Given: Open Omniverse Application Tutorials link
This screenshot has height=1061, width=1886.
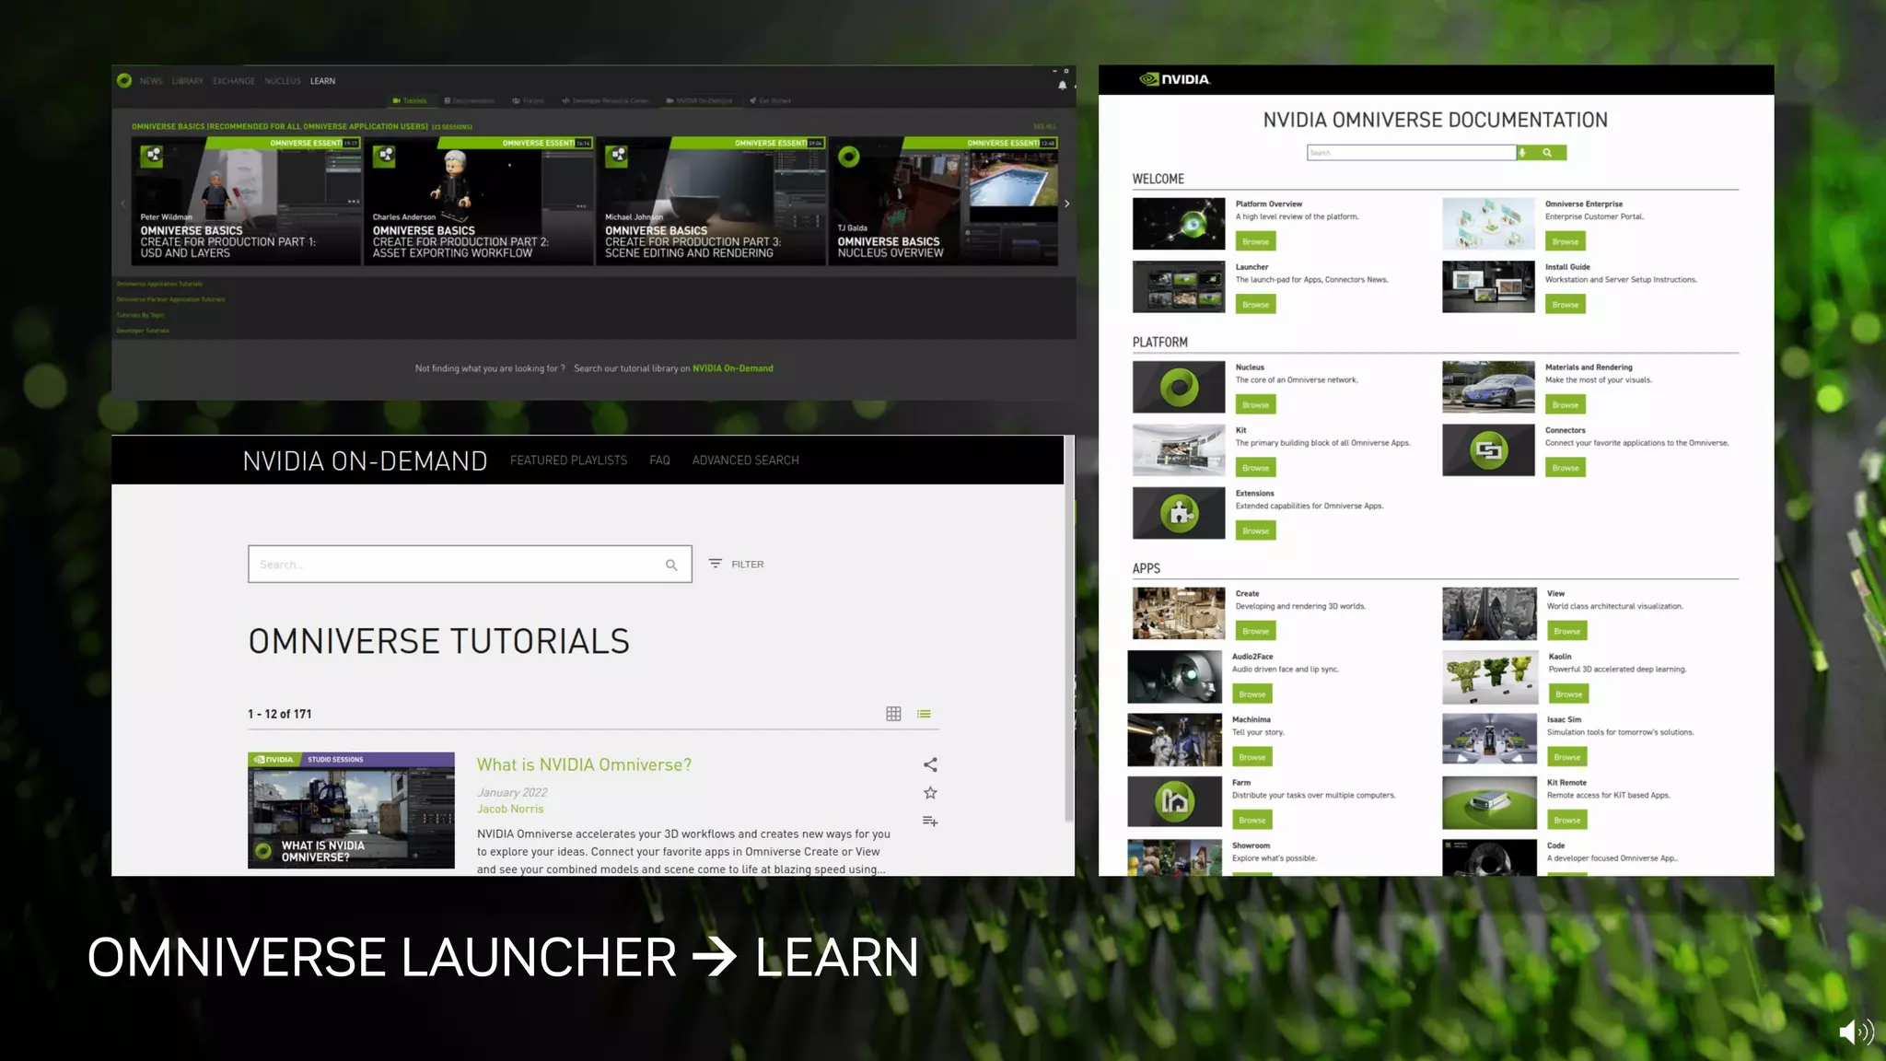Looking at the screenshot, I should pyautogui.click(x=159, y=284).
